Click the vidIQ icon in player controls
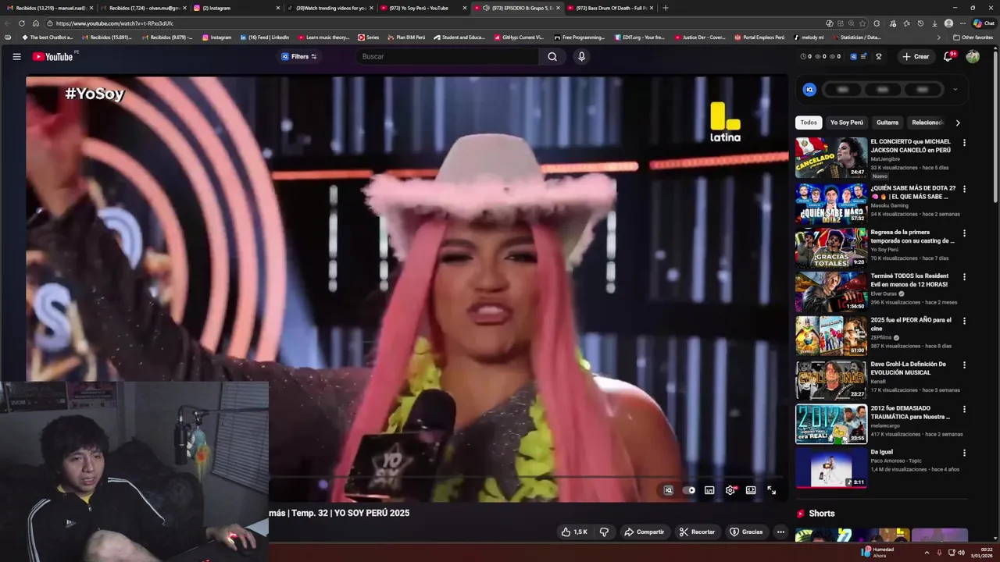The image size is (1000, 562). (x=668, y=490)
